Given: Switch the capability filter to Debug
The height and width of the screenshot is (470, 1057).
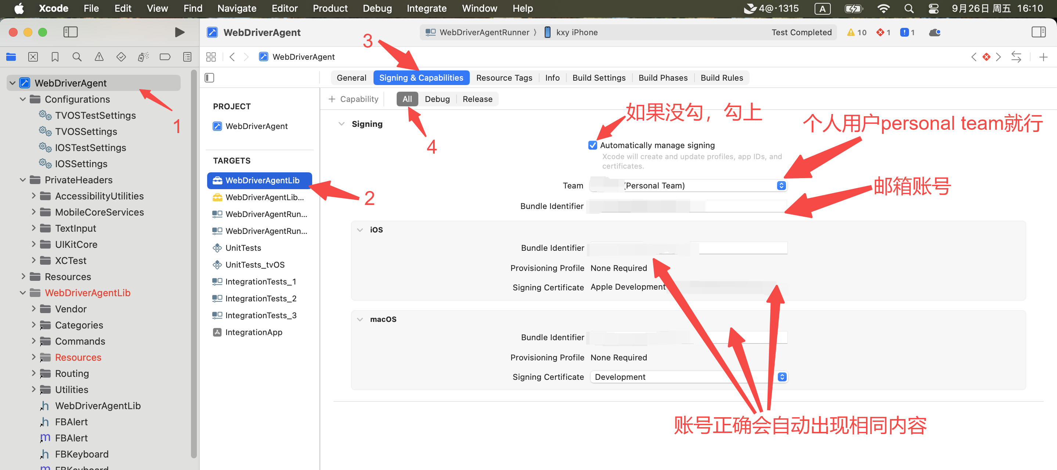Looking at the screenshot, I should [x=437, y=99].
